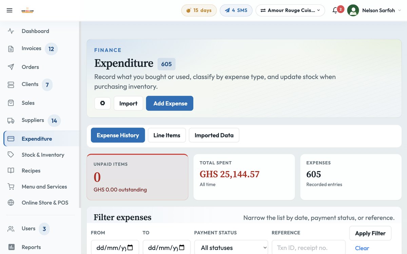Viewport: 407px width, 254px height.
Task: Click the Users count badge 3
Action: [x=44, y=229]
